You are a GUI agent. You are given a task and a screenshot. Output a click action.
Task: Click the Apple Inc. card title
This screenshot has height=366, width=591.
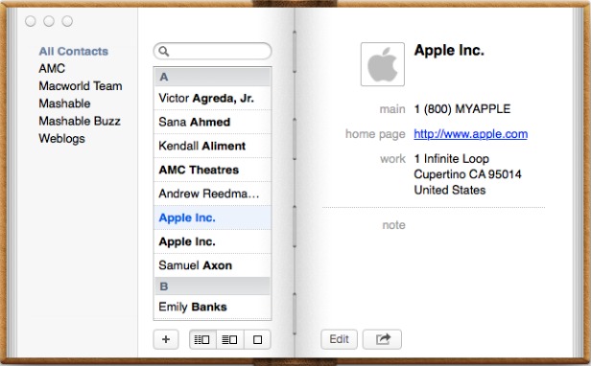[449, 50]
